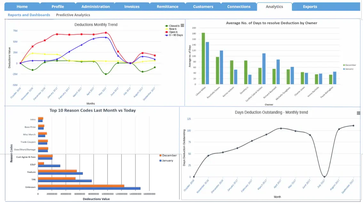Click the Over/Short/Damage axis label
The height and width of the screenshot is (203, 363).
point(25,150)
